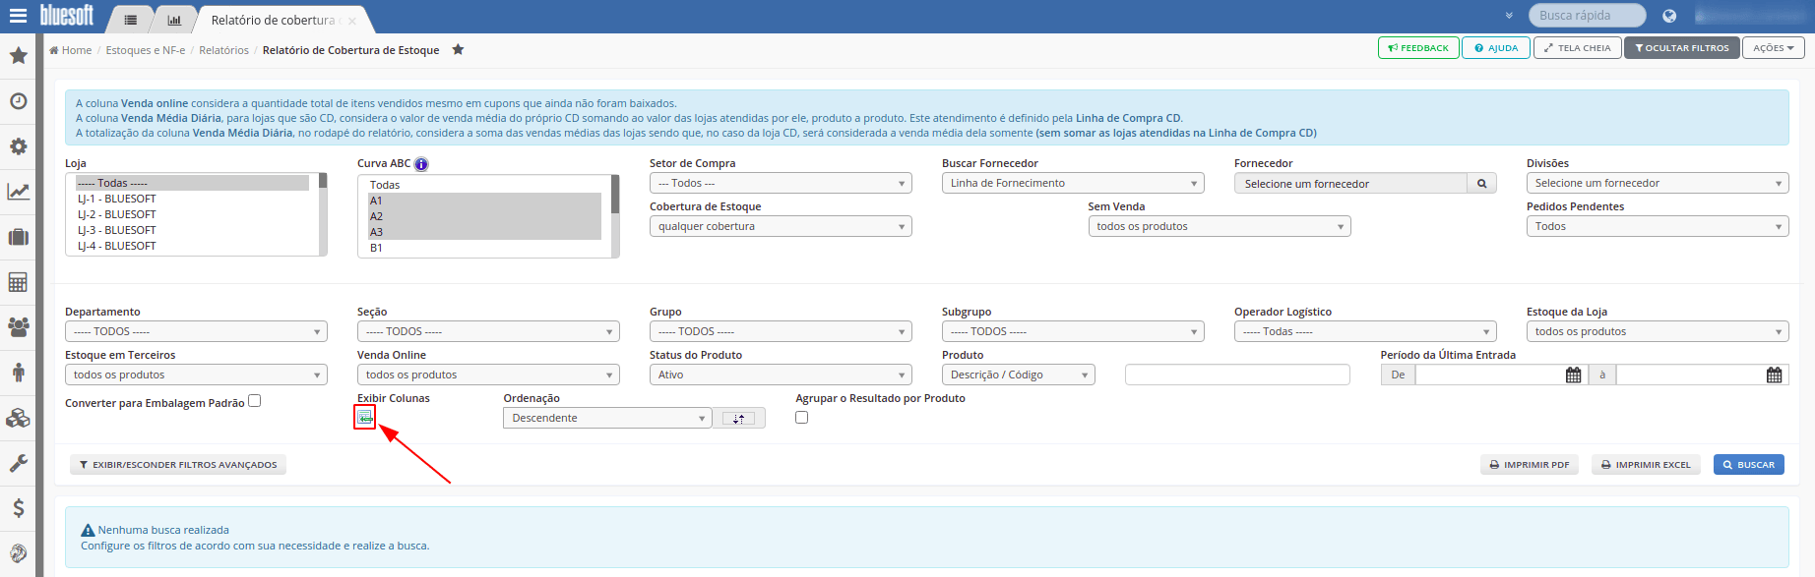
Task: Open the line chart sidebar icon
Action: tap(18, 192)
